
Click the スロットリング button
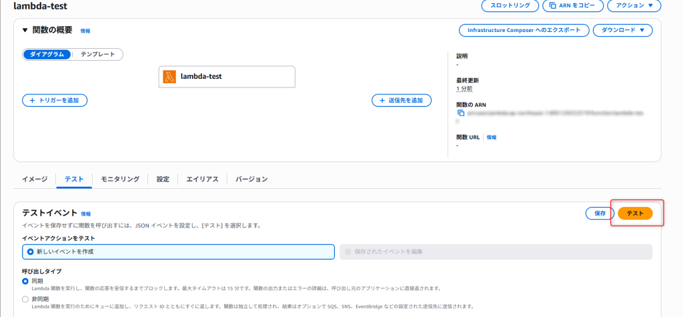(x=510, y=6)
